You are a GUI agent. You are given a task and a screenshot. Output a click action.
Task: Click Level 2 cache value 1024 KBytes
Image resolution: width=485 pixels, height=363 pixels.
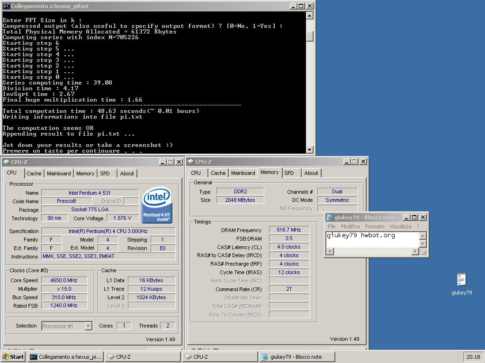151,297
